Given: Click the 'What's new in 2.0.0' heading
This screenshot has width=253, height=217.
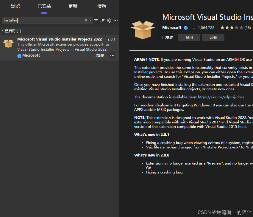Looking at the screenshot, I should (x=152, y=155).
